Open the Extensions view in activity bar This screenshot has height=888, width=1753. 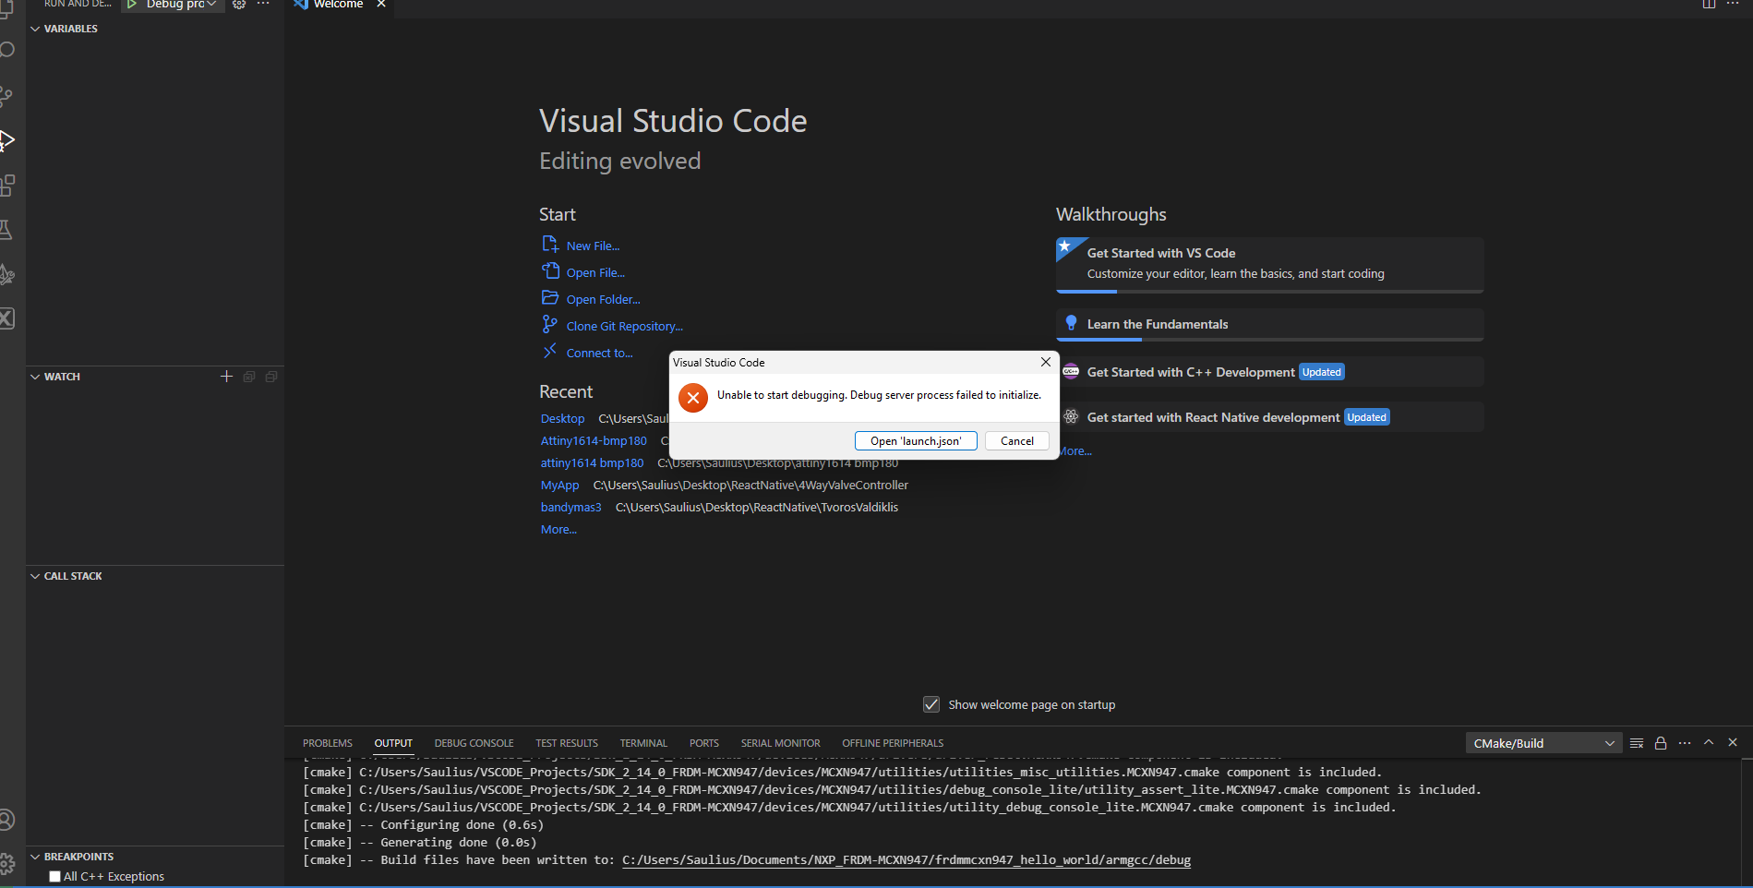pyautogui.click(x=7, y=186)
